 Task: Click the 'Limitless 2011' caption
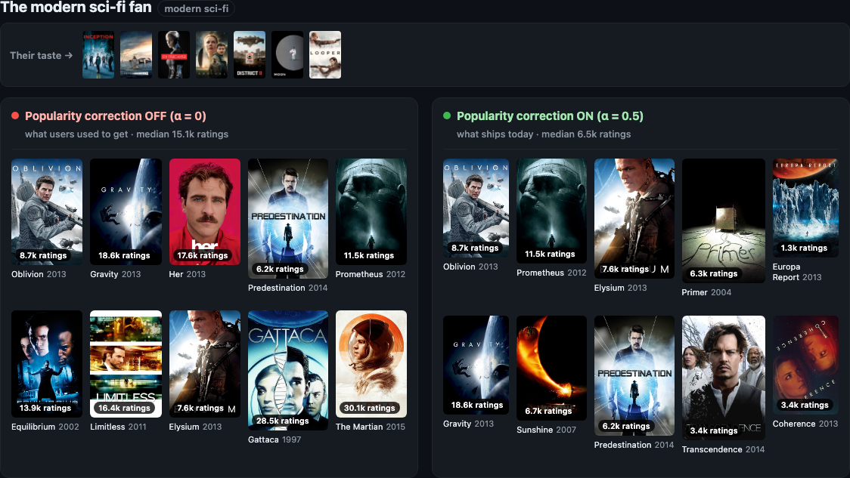(118, 427)
